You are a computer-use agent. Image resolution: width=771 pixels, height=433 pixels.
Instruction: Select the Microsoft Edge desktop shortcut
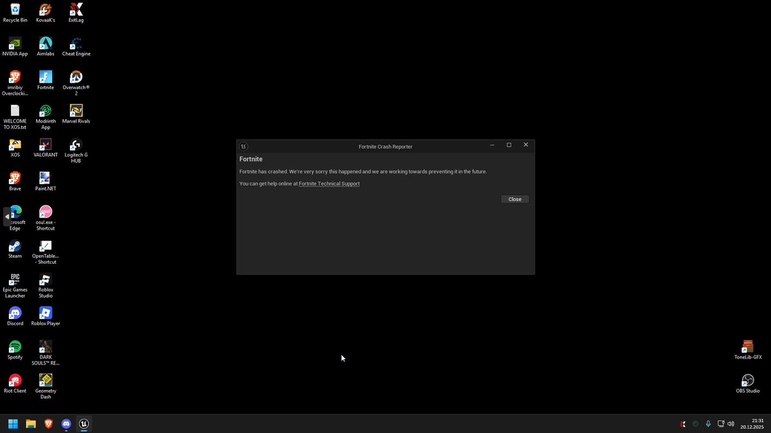coord(15,218)
